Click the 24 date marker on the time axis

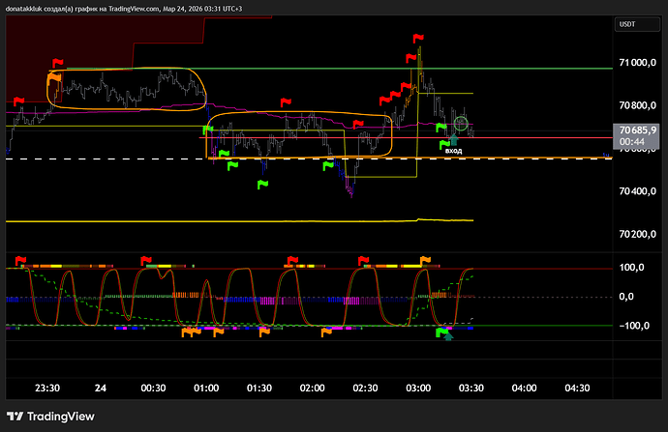click(x=101, y=388)
